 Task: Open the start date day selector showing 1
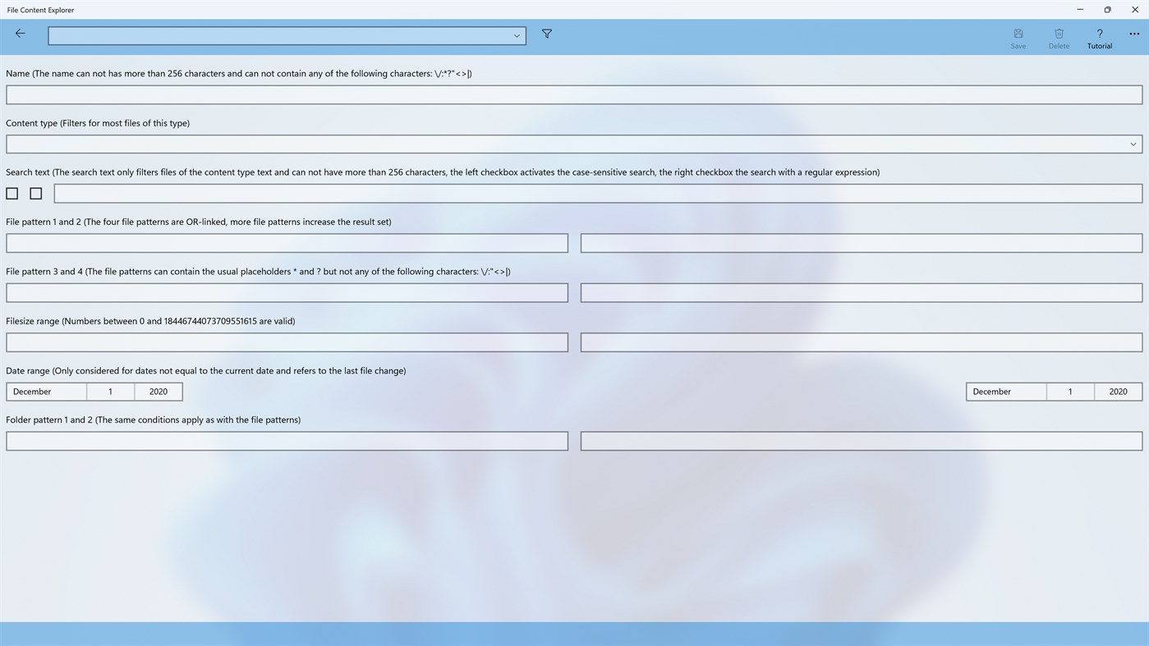click(x=110, y=392)
